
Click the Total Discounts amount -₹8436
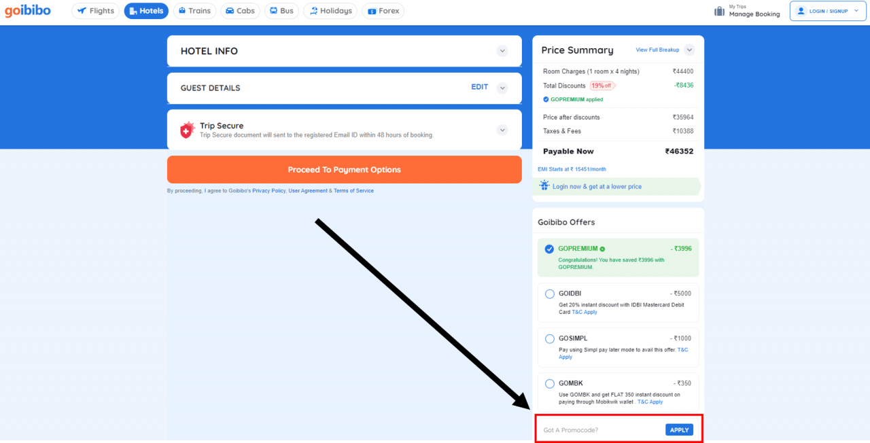[x=684, y=86]
